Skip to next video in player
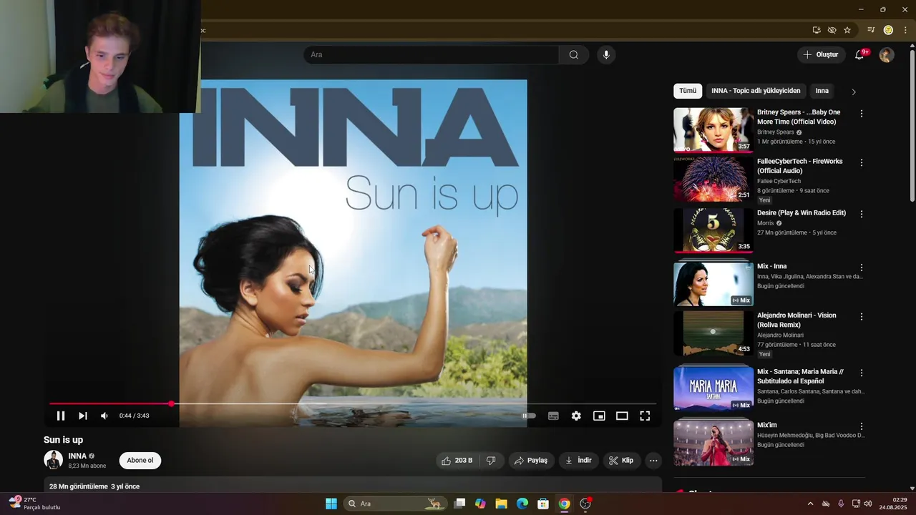The width and height of the screenshot is (916, 515). point(83,416)
